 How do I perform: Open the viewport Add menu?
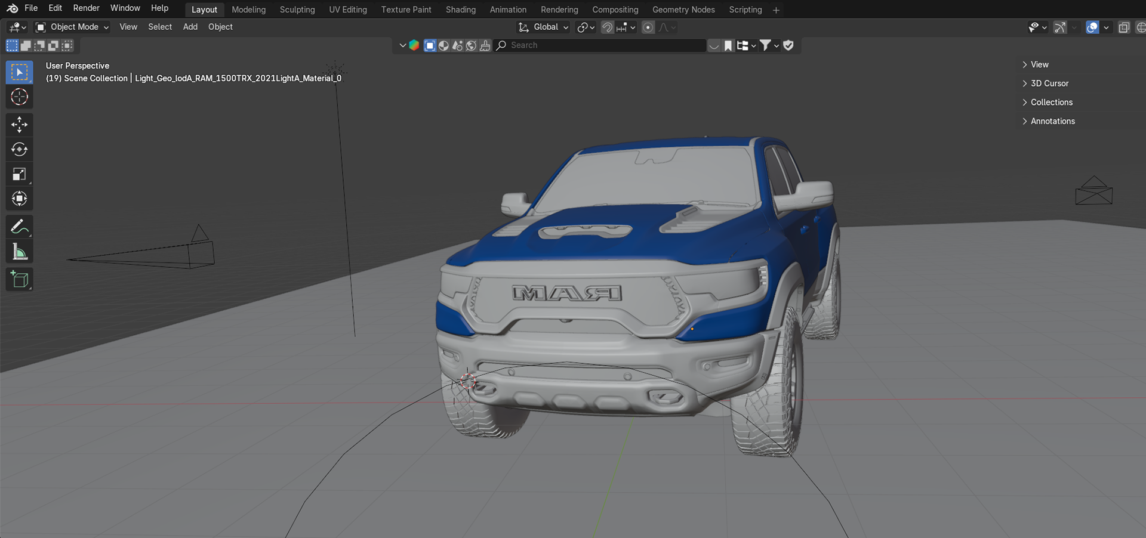click(x=190, y=27)
